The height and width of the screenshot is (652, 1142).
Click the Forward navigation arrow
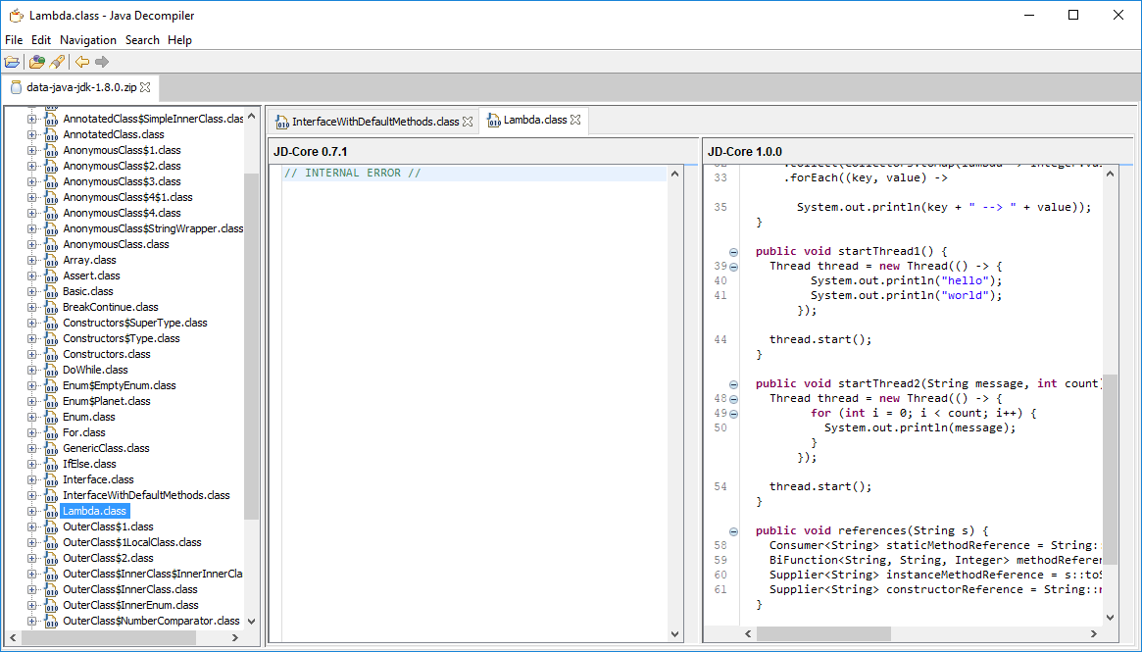tap(102, 62)
